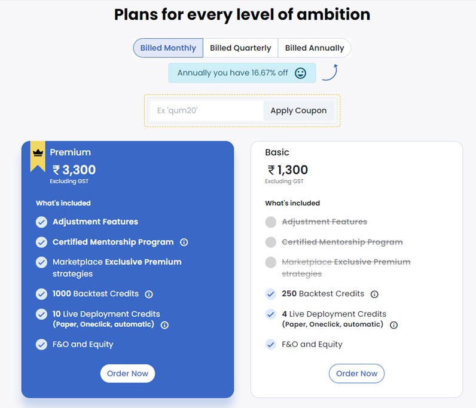
Task: Select the Billed Monthly tab
Action: tap(168, 48)
